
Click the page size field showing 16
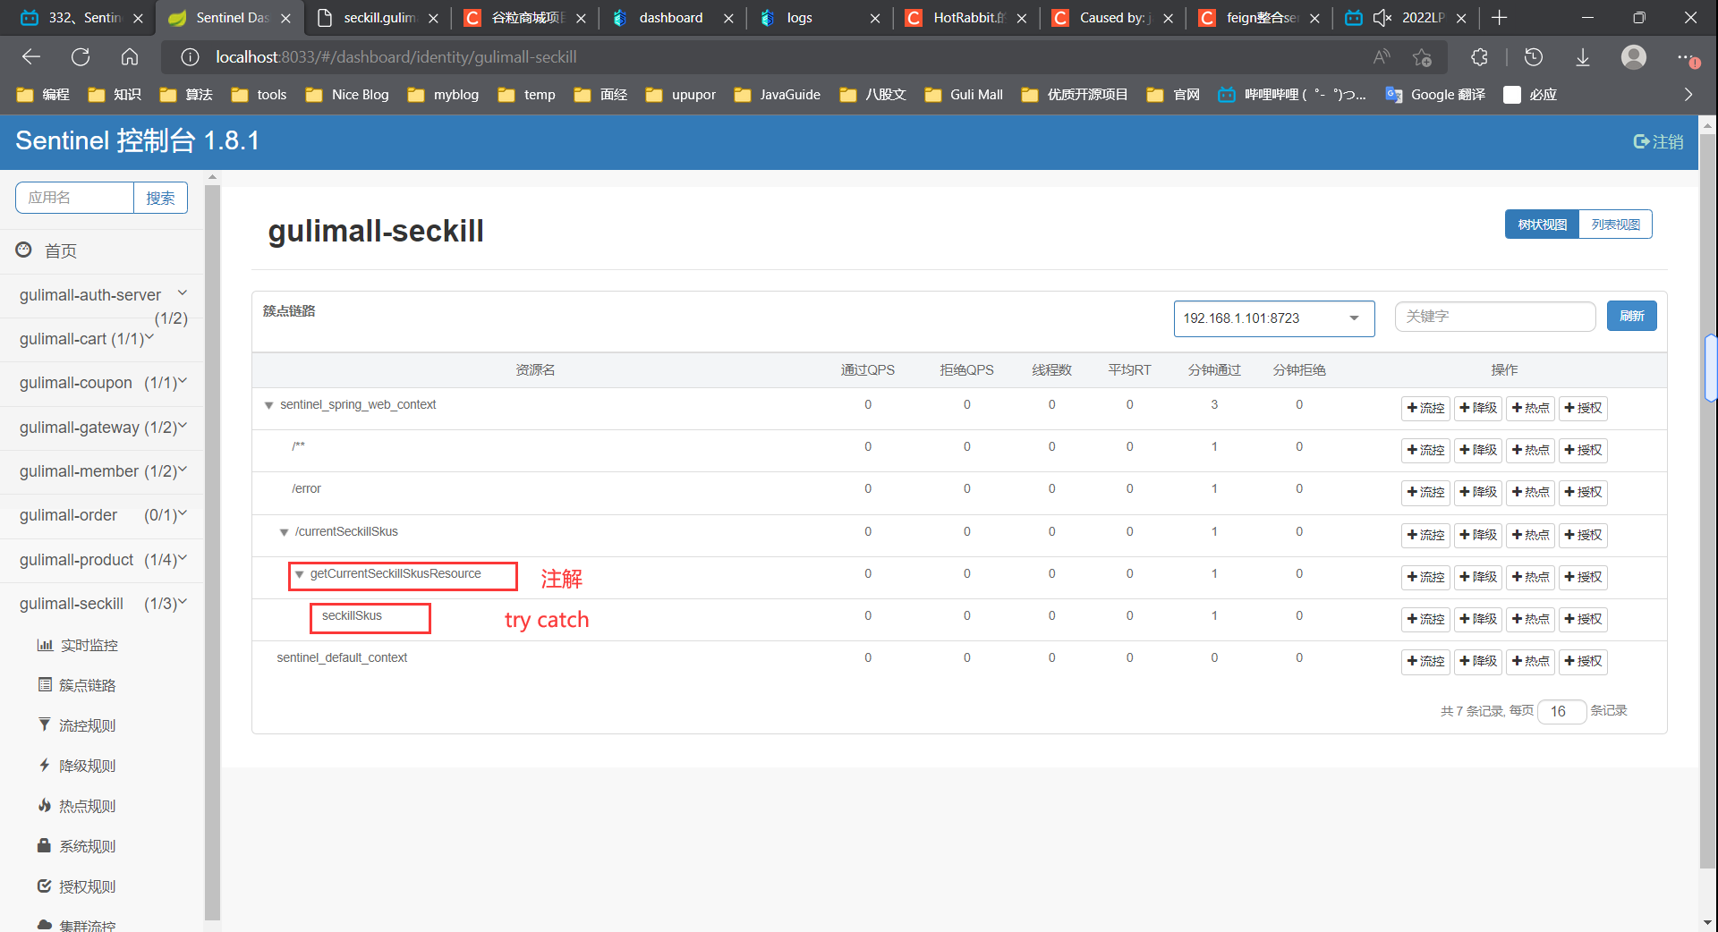point(1561,711)
